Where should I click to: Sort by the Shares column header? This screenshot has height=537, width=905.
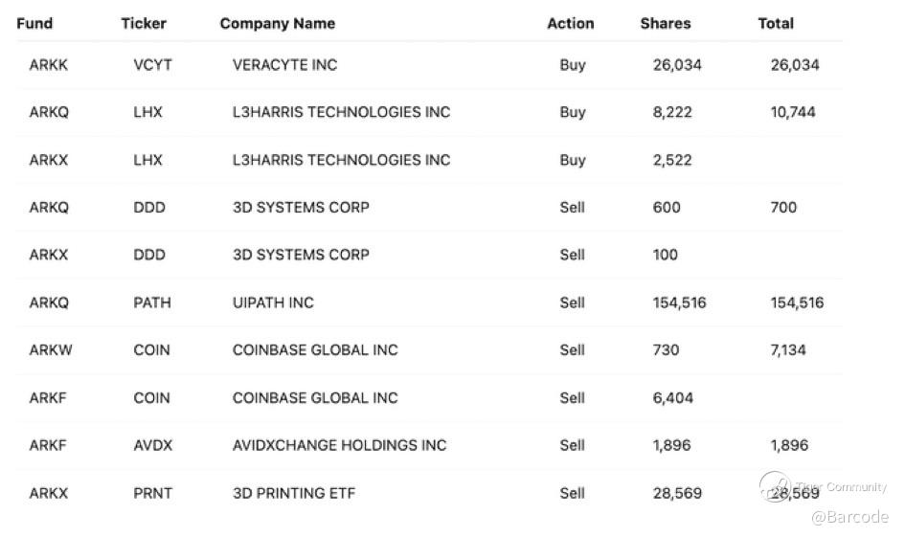pos(665,23)
